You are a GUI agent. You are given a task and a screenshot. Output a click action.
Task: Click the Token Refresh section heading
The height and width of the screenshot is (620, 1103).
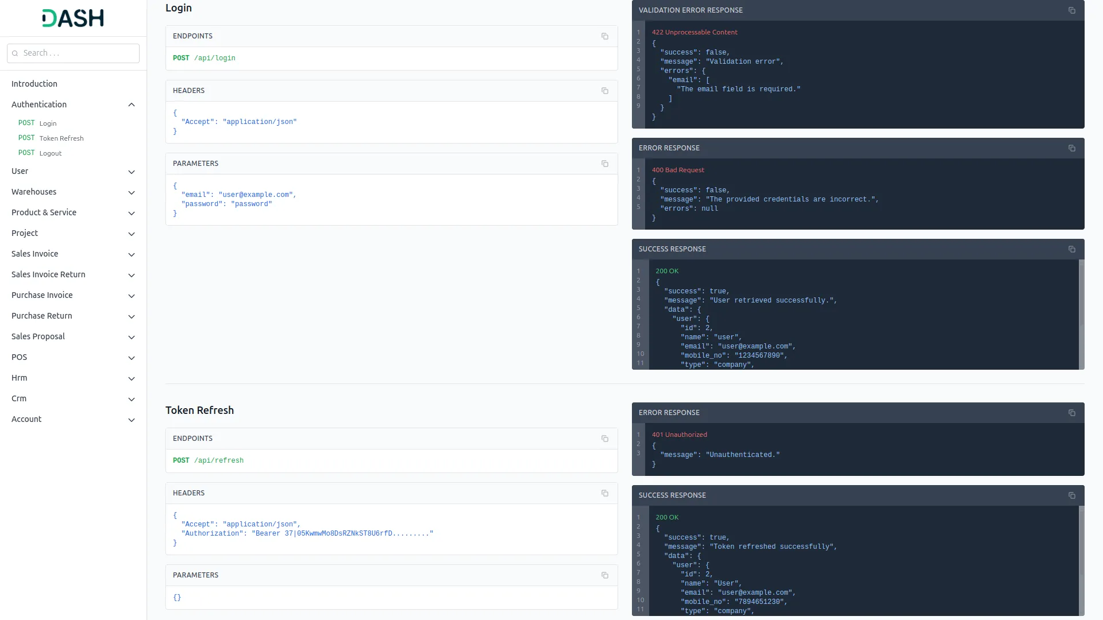[199, 410]
